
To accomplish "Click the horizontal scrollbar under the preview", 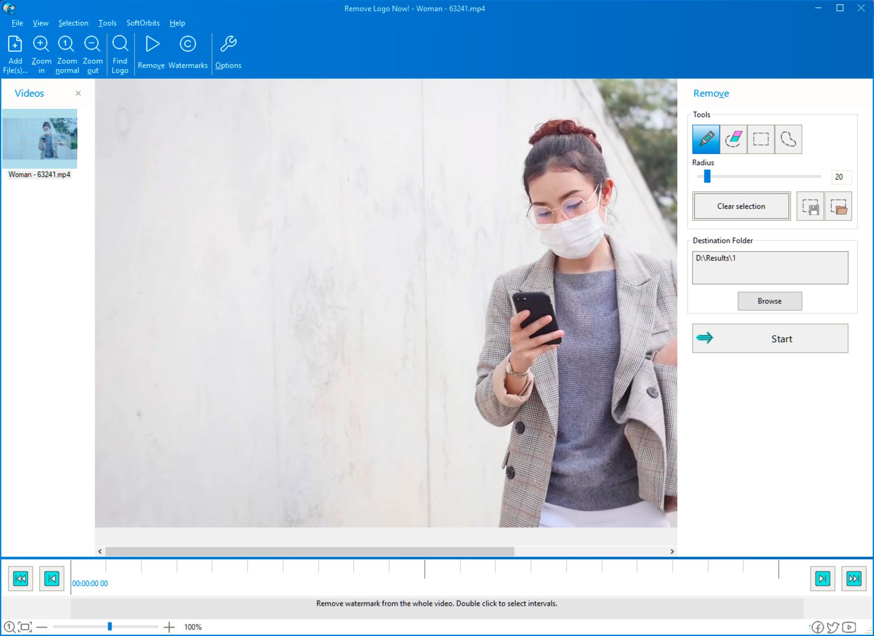I will coord(310,552).
